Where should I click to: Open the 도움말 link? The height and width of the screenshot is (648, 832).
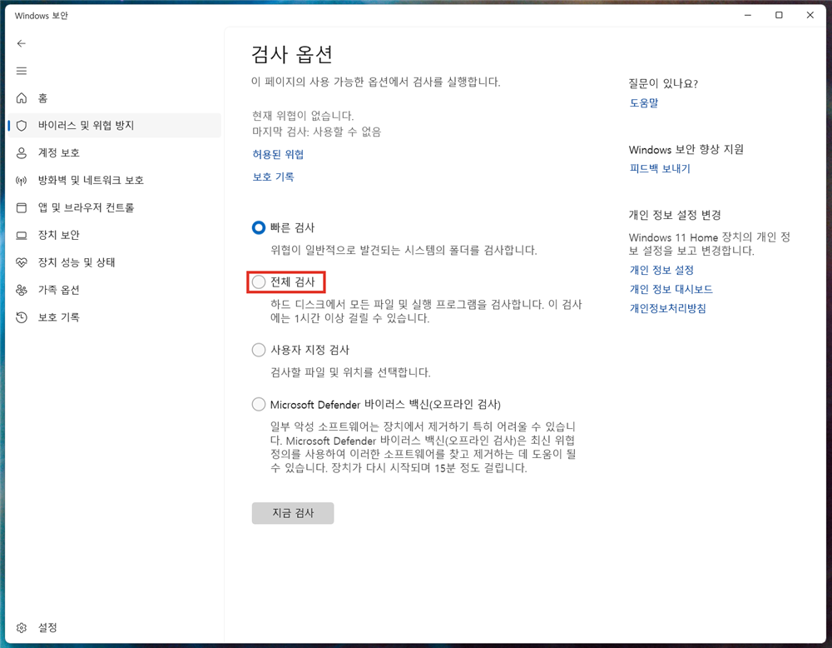(644, 103)
